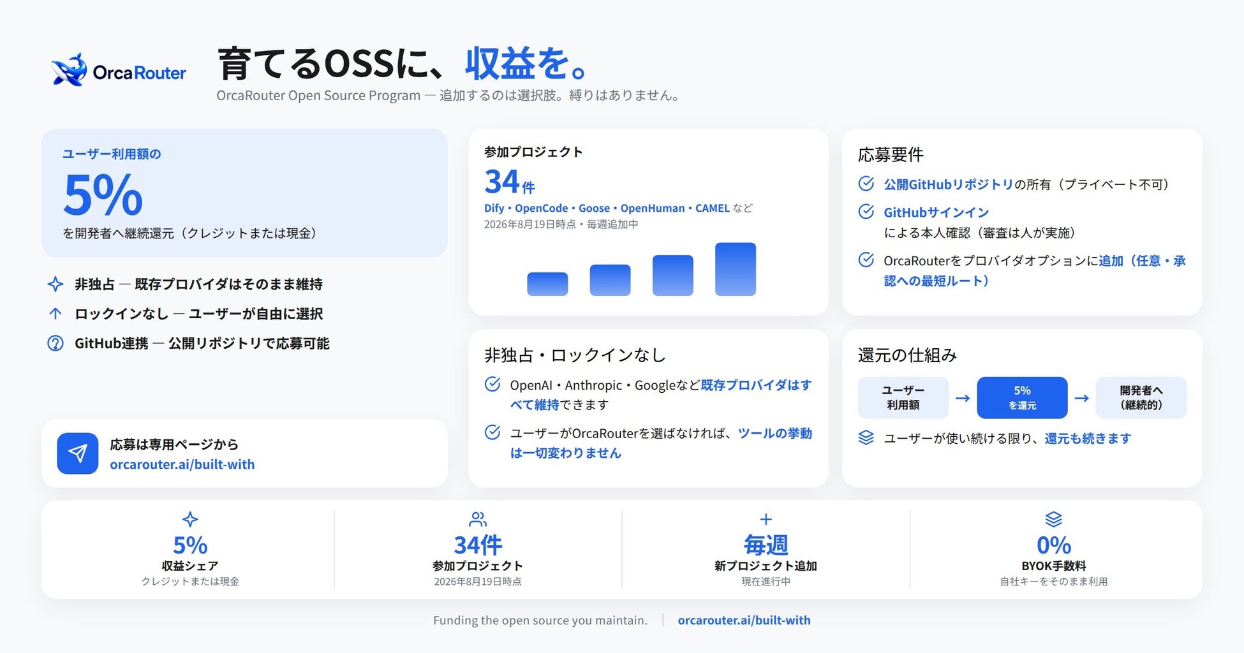Click the OrcaRouter Open Source Program subtitle
Image resolution: width=1244 pixels, height=653 pixels.
click(448, 95)
